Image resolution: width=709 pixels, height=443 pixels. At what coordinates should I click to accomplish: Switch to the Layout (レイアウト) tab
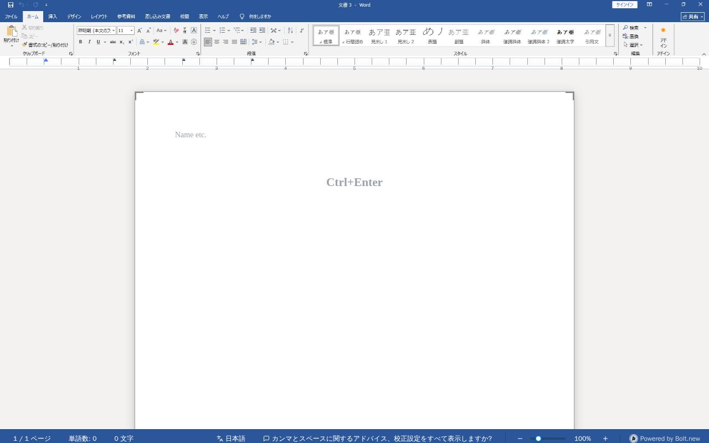[x=99, y=17]
